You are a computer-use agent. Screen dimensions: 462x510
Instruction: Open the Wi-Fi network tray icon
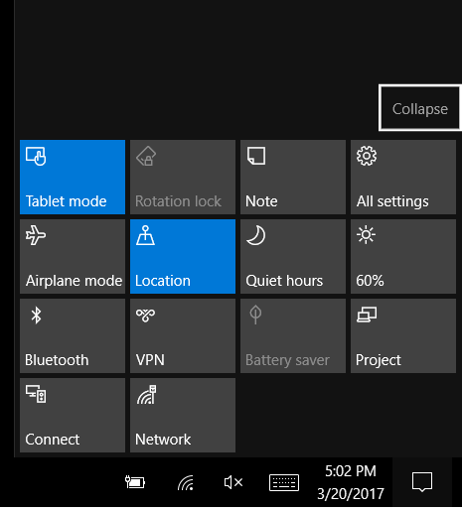186,482
